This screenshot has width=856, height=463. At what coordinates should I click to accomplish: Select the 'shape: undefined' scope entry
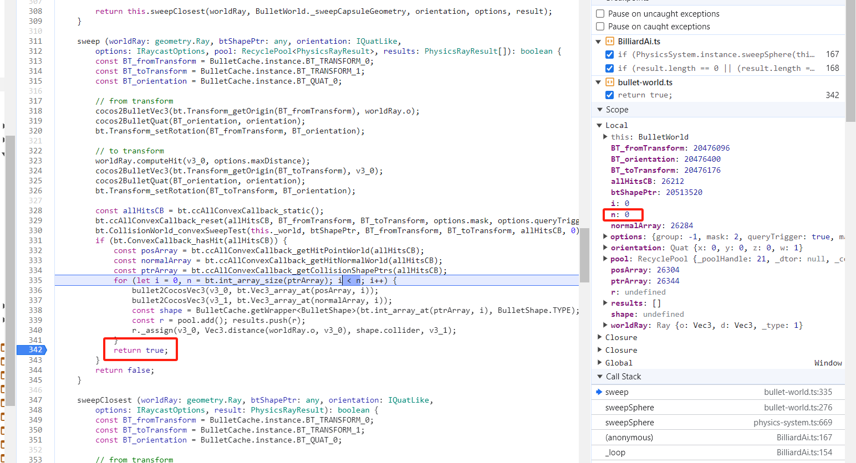648,314
